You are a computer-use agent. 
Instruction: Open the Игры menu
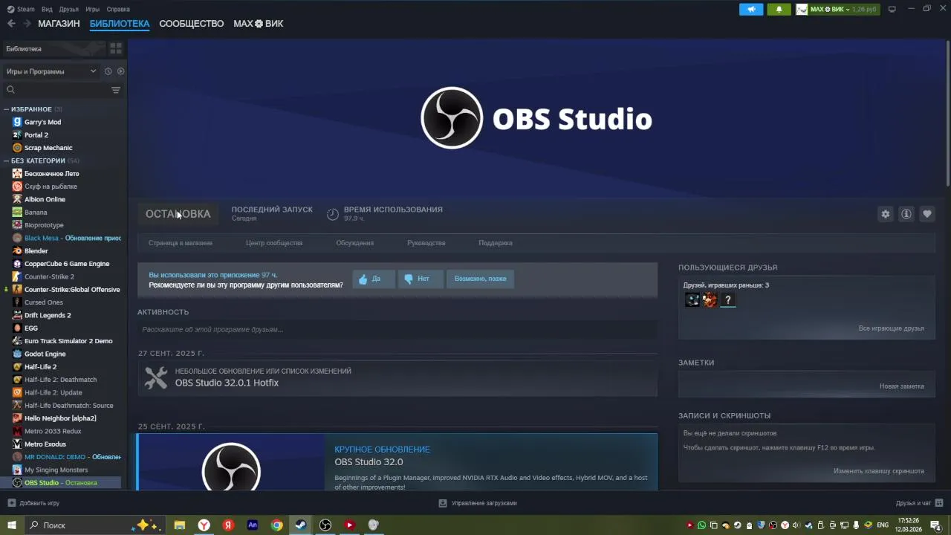[x=93, y=9]
